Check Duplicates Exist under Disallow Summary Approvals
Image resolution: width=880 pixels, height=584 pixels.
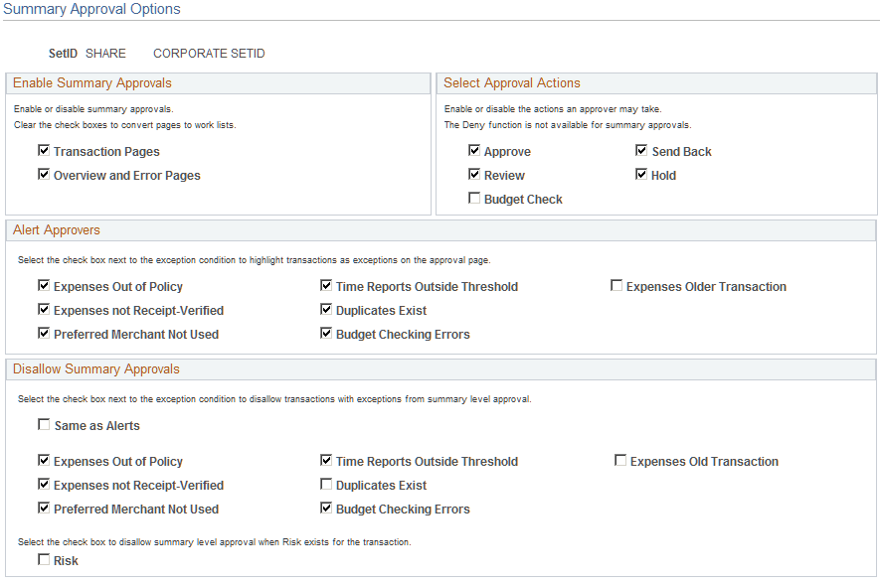[x=326, y=485]
